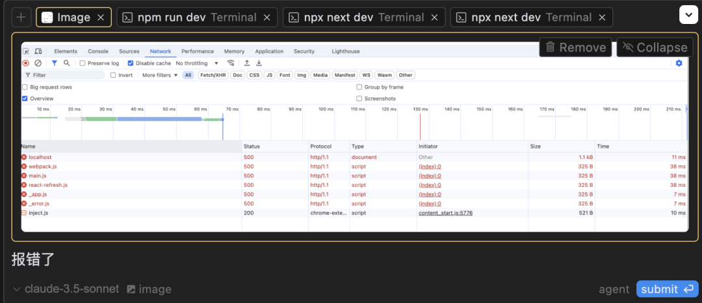The width and height of the screenshot is (702, 303).
Task: Click the script icon beside inject.js
Action: coord(24,213)
